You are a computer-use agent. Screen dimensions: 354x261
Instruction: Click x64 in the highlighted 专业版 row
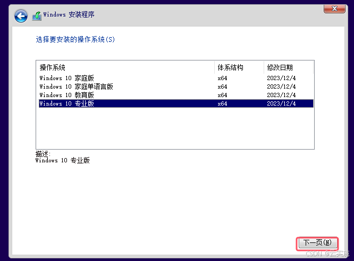[222, 103]
